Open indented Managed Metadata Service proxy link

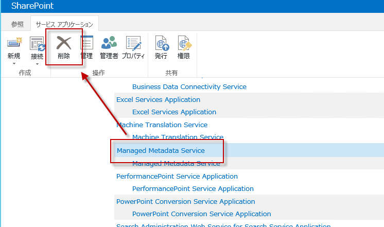tap(176, 163)
